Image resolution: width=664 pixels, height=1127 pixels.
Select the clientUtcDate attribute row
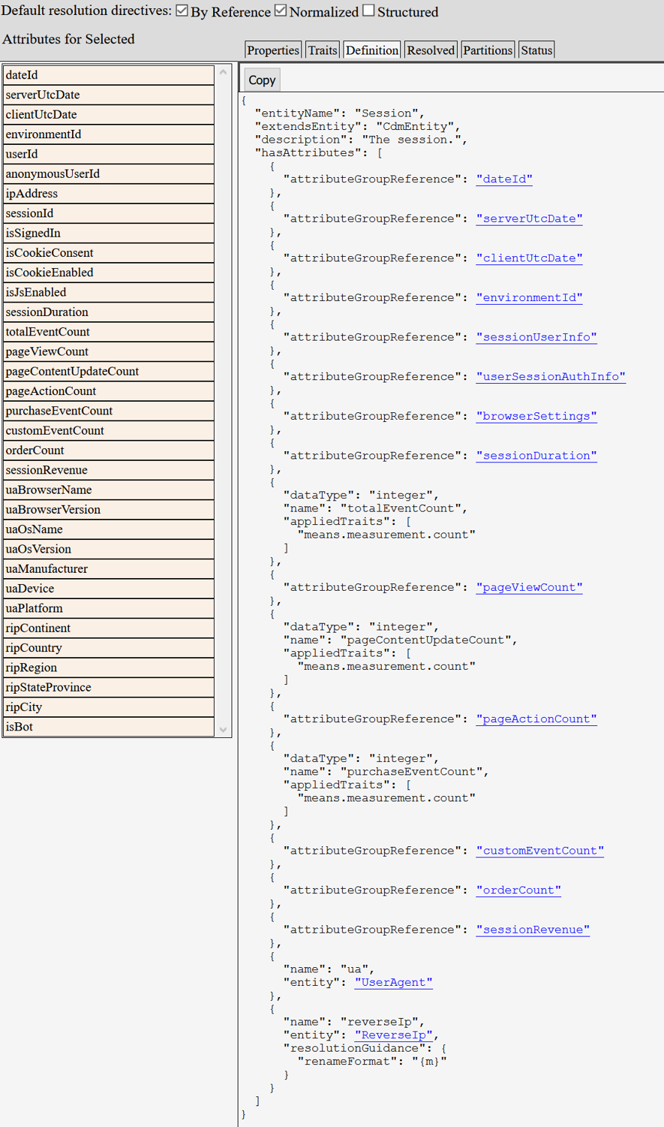(x=109, y=114)
